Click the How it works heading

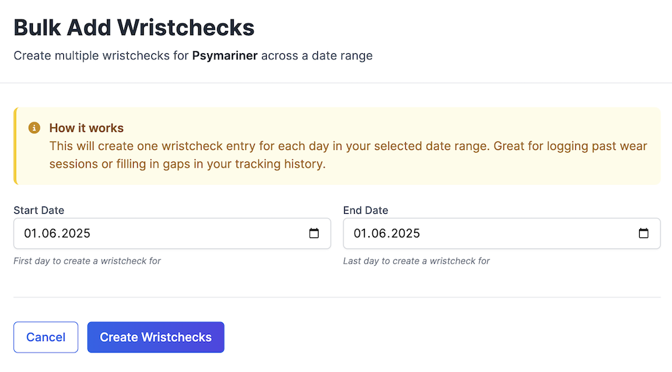[87, 128]
